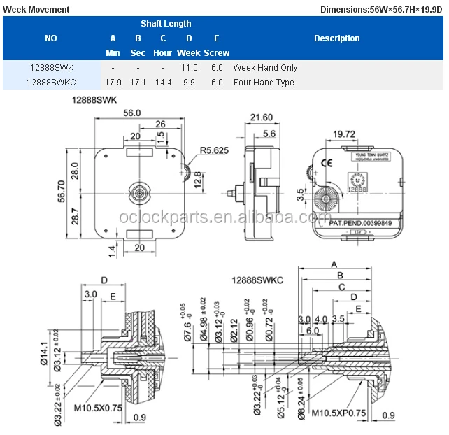
Task: Click the R5.625 radius annotation
Action: pos(214,150)
